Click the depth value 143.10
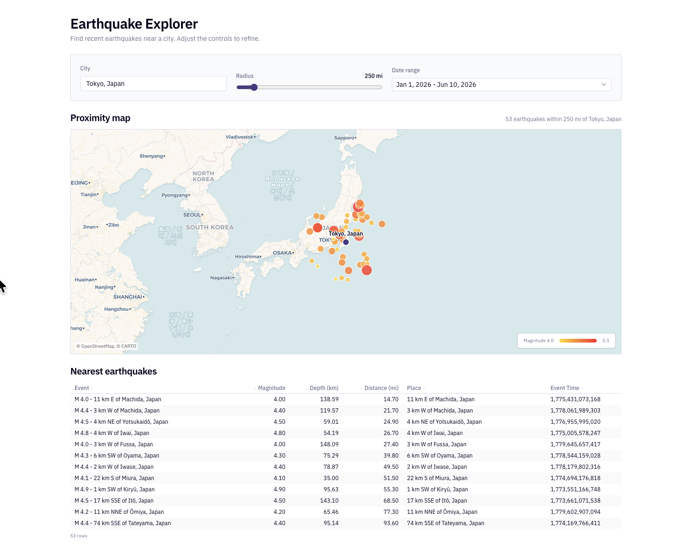The image size is (690, 550). (329, 501)
